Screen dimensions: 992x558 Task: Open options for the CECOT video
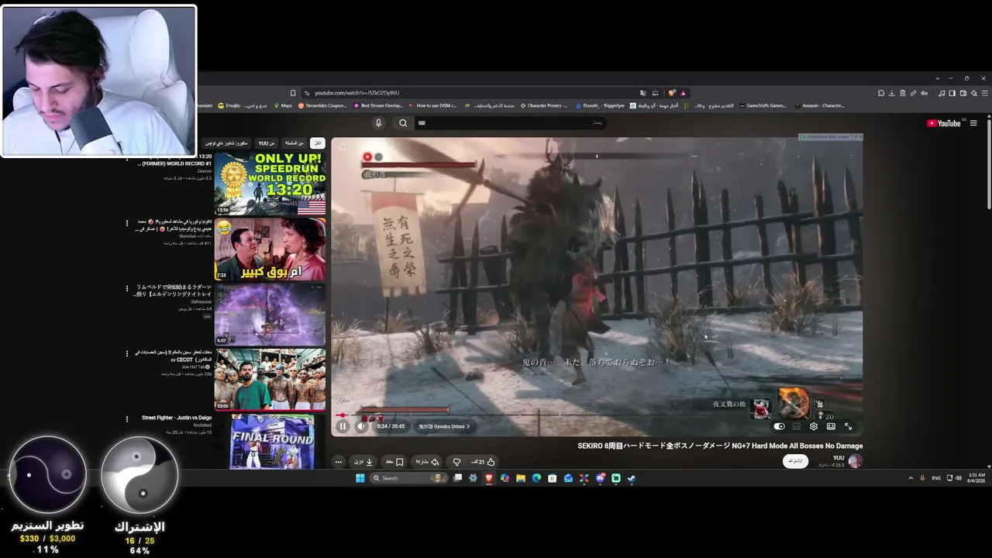pos(127,353)
